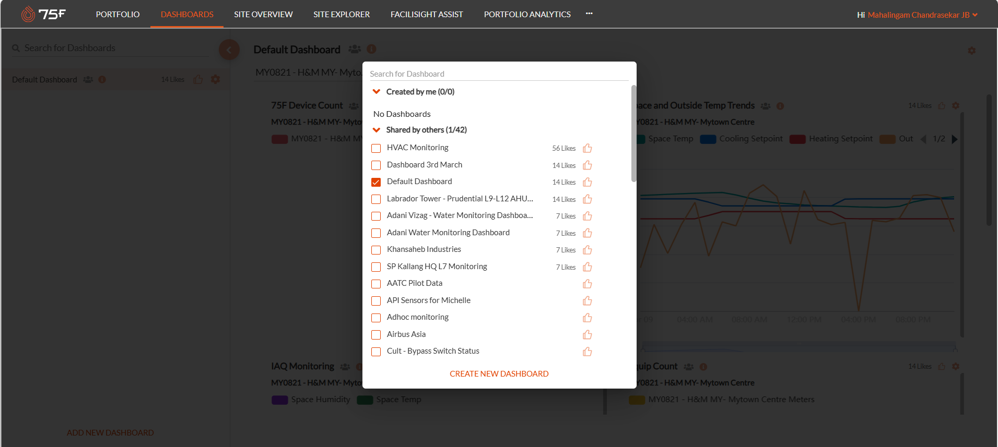Screen dimensions: 998x447
Task: Check Adani Vizag Water Monitoring checkbox
Action: tap(376, 216)
